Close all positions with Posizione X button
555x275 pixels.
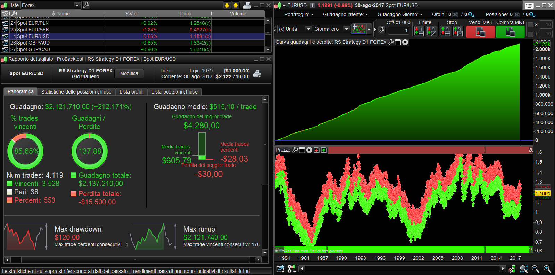517,14
